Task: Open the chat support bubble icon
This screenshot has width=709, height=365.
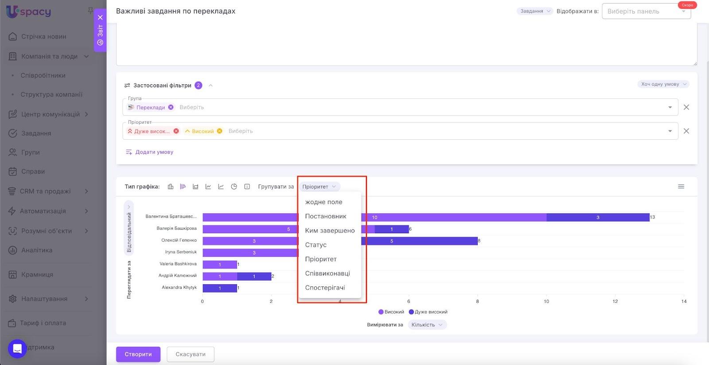Action: (17, 349)
